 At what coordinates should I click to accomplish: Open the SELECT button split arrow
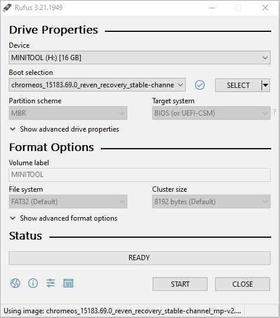click(265, 85)
